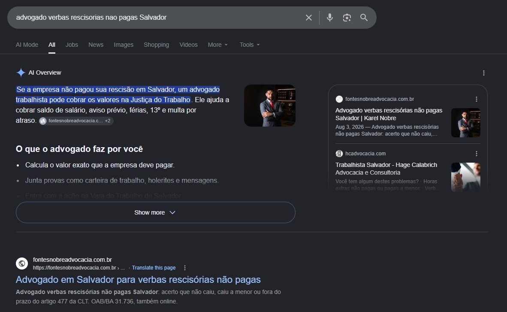Image resolution: width=507 pixels, height=312 pixels.
Task: Click the fontesnobreadvocacia.com.br site name in the first result
Action: (x=72, y=260)
